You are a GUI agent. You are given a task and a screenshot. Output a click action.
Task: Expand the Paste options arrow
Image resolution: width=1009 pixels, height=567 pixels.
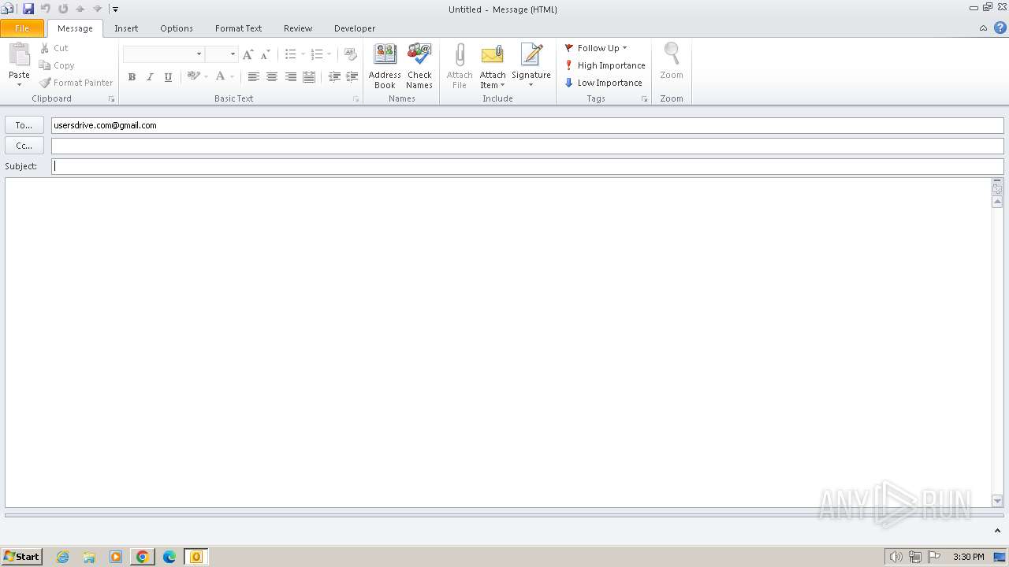pos(19,84)
